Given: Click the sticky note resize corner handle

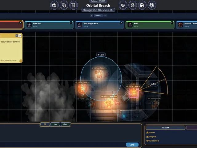Looking at the screenshot, I should click(21, 61).
